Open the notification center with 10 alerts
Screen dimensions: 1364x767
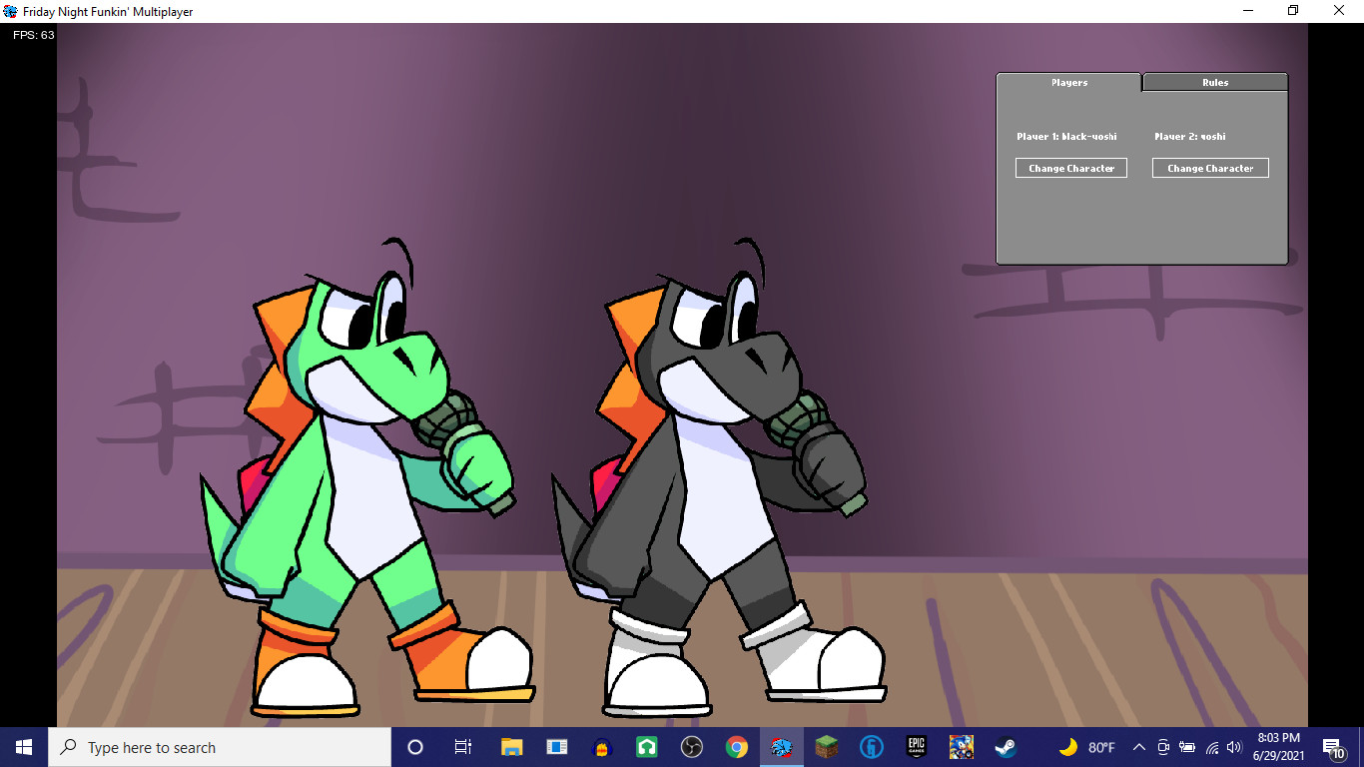[x=1333, y=747]
